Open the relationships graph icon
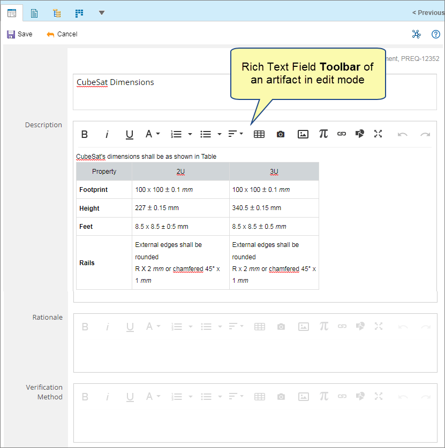 pyautogui.click(x=417, y=34)
